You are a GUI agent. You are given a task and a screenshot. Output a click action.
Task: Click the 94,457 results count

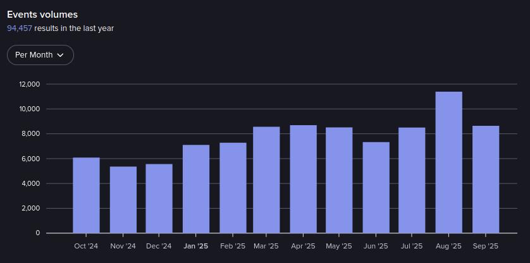click(x=20, y=28)
